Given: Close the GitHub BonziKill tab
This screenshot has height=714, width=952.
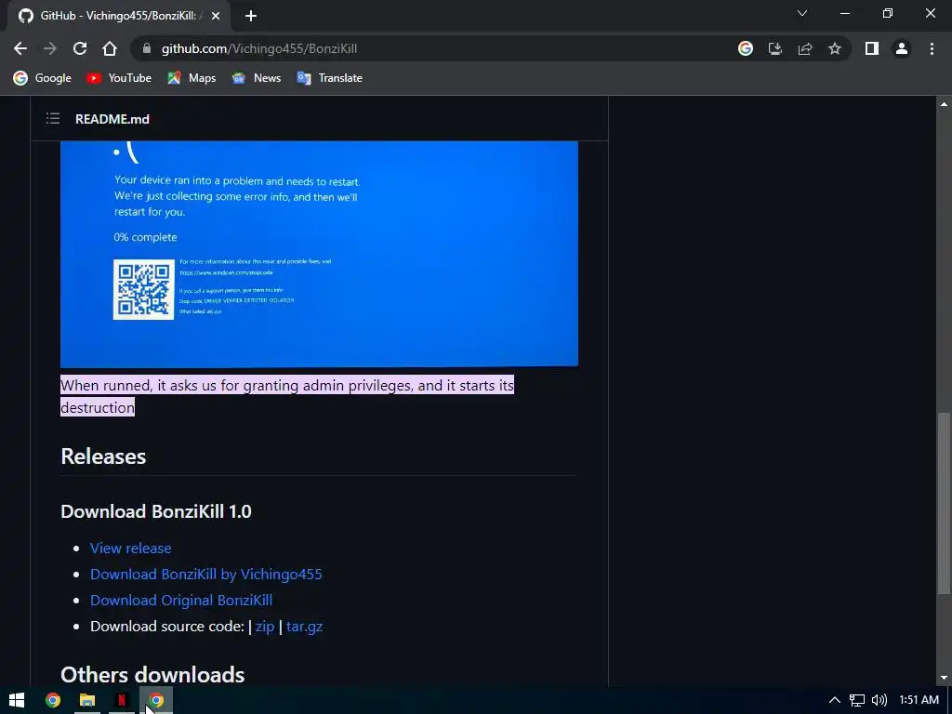Looking at the screenshot, I should 216,16.
